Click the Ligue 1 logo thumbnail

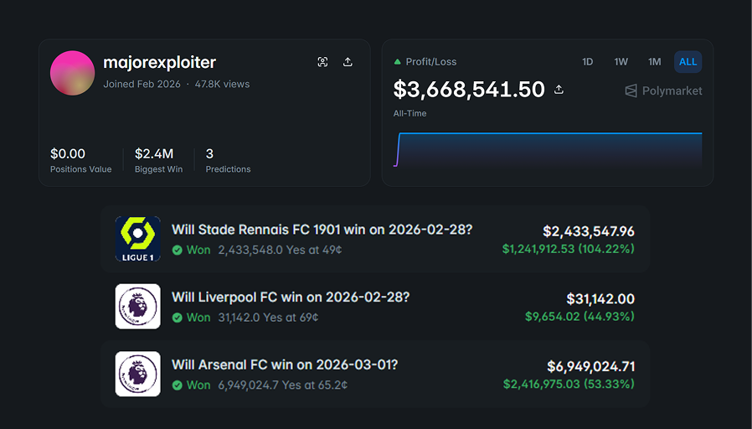[137, 239]
